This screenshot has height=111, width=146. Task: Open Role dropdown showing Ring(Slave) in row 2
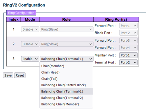(67, 44)
